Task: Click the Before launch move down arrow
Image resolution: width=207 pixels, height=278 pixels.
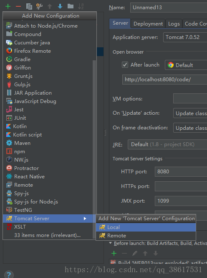Action: pyautogui.click(x=156, y=253)
